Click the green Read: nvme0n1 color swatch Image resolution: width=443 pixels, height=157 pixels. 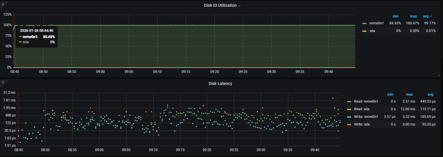tap(349, 101)
